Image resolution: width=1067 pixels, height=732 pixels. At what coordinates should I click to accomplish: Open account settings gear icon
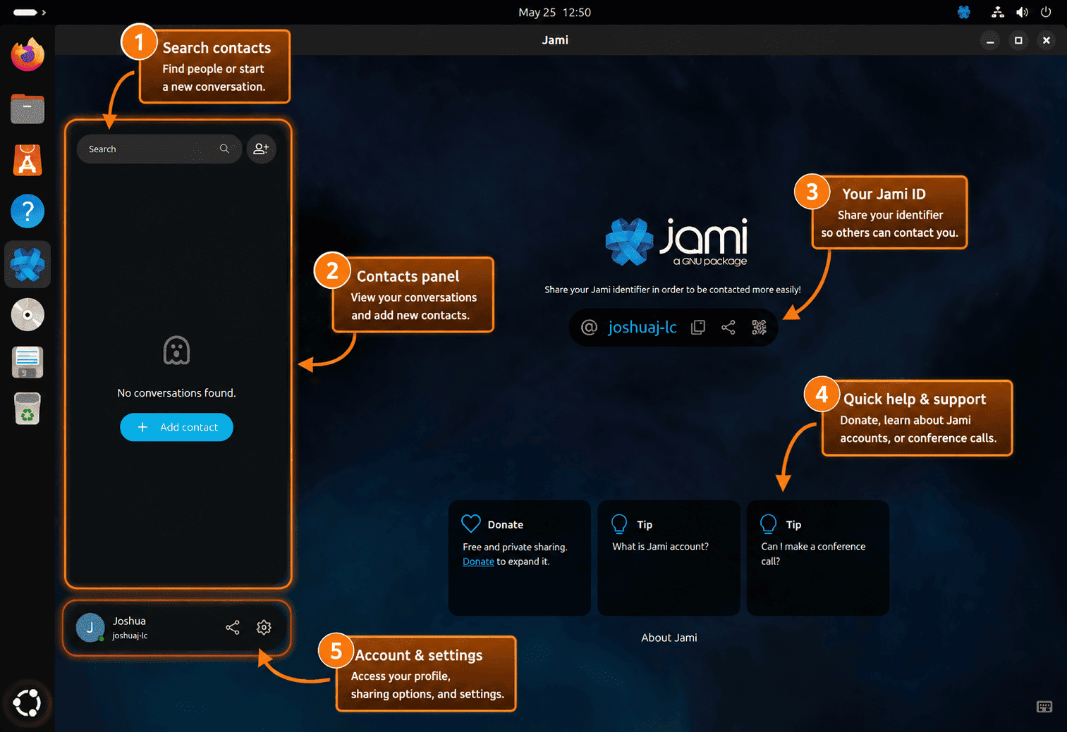coord(264,627)
